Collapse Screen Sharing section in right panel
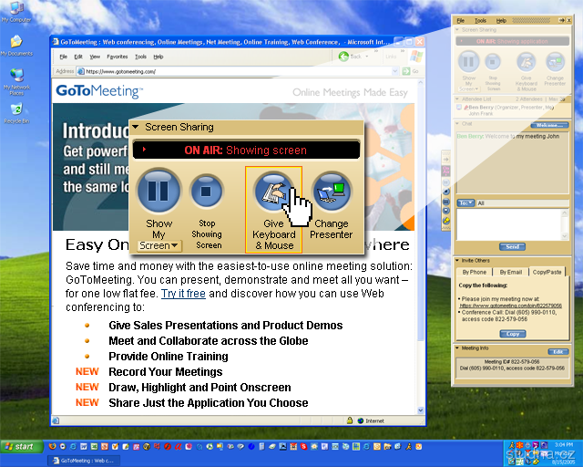Viewport: 583px width, 467px height. point(457,29)
